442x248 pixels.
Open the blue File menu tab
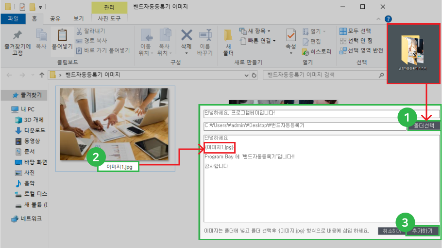point(13,19)
